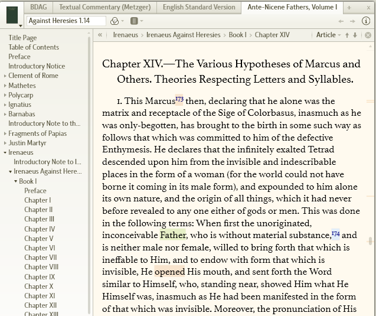Viewport: 376px width, 316px height.
Task: Open the column layout icon menu
Action: pos(136,21)
